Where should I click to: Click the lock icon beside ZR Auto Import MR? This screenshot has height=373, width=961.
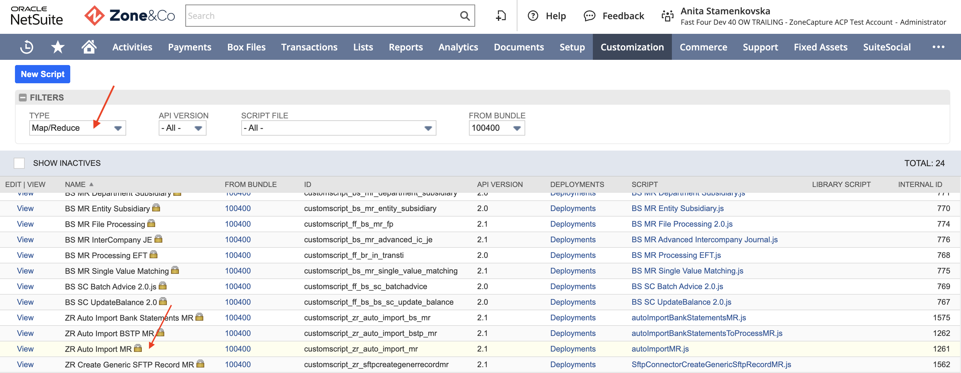click(x=138, y=348)
